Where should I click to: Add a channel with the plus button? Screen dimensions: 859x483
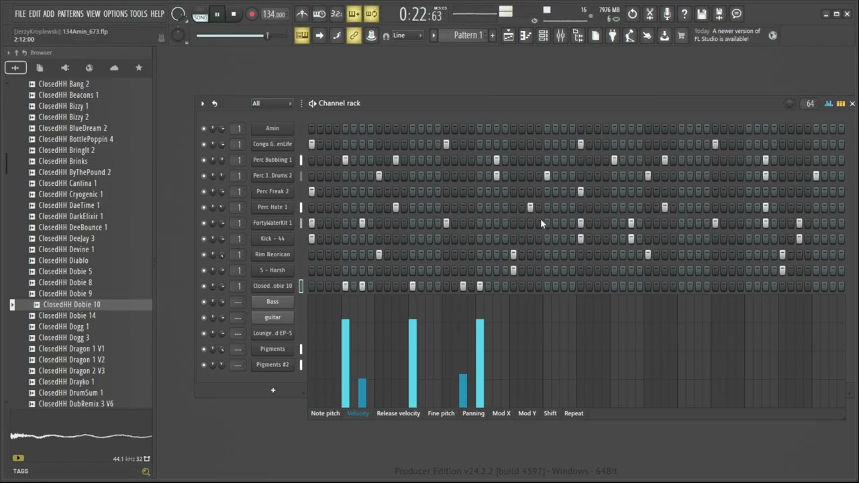(273, 390)
